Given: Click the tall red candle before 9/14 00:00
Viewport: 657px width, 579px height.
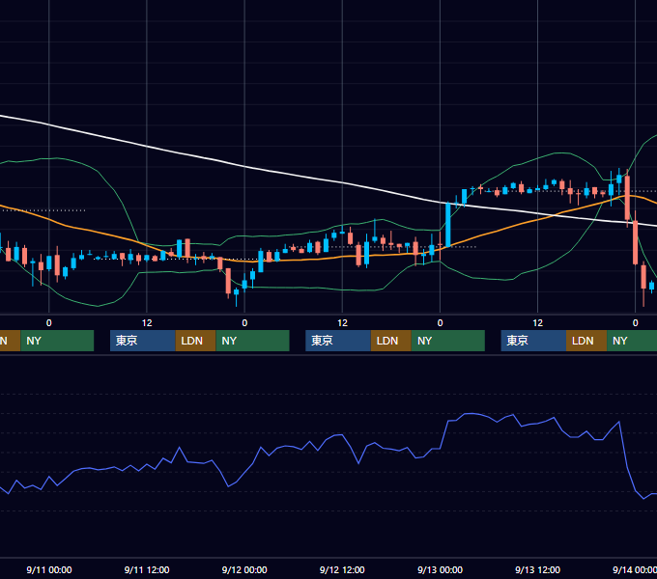Looking at the screenshot, I should pos(627,198).
